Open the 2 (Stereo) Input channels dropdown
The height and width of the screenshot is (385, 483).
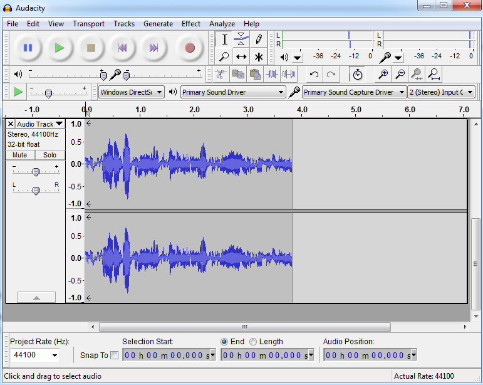point(441,92)
